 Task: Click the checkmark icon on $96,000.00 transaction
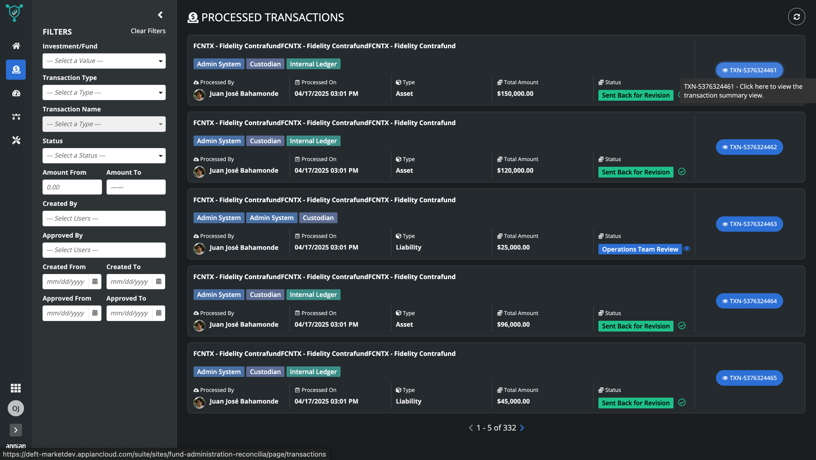[x=682, y=326]
